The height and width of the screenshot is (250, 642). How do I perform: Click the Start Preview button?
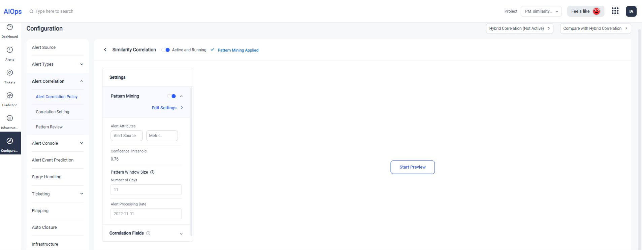(412, 167)
